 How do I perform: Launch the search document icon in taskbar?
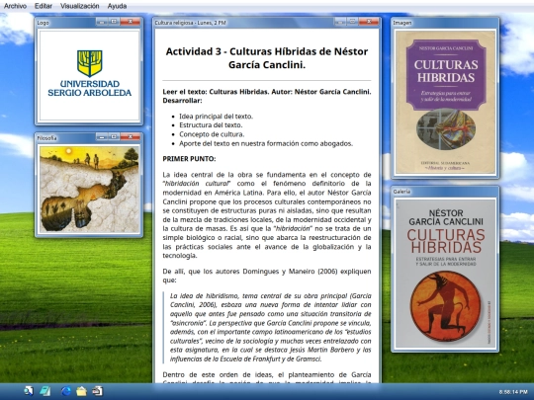[29, 391]
